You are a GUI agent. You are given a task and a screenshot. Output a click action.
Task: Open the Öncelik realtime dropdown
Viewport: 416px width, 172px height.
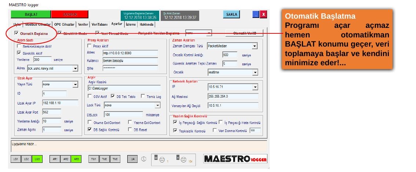click(x=255, y=72)
